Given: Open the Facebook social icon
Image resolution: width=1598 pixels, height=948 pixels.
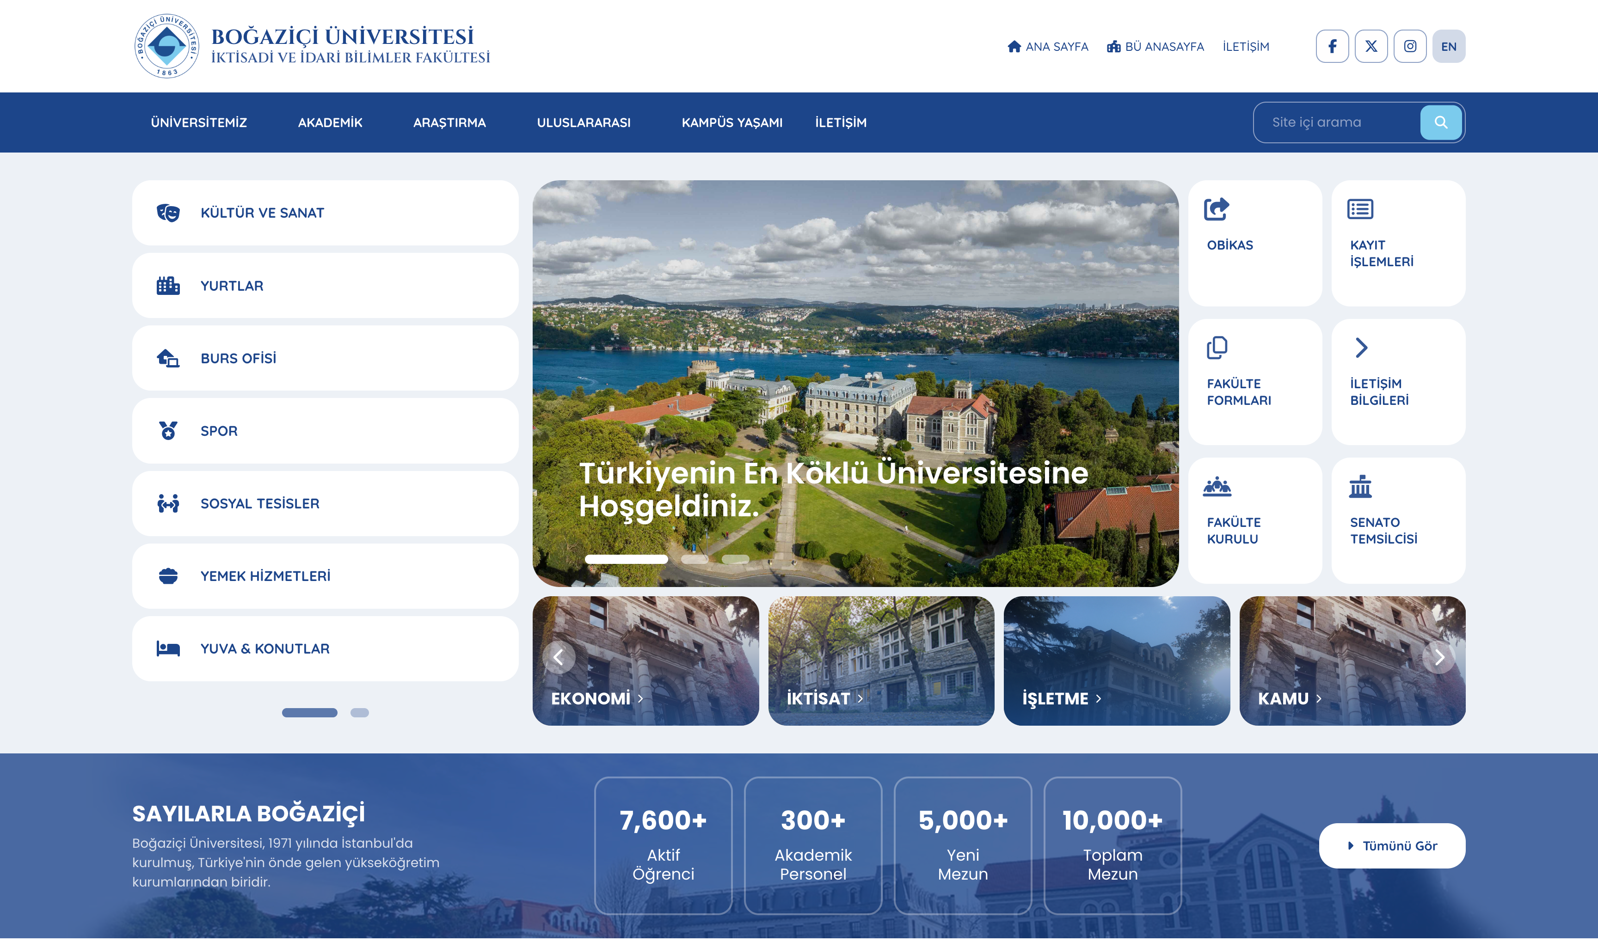Looking at the screenshot, I should point(1332,46).
